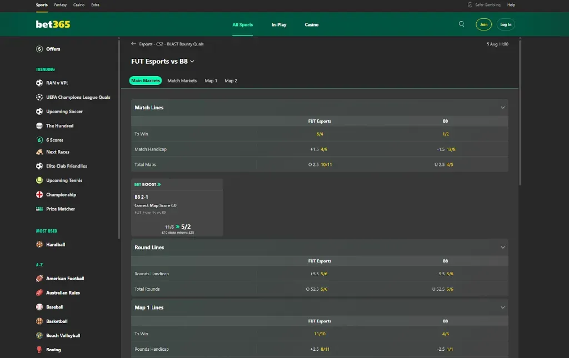Open Championship England flag icon
Image resolution: width=569 pixels, height=358 pixels.
39,195
